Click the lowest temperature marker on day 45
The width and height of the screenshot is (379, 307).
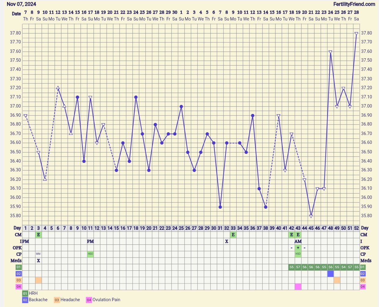tap(311, 216)
